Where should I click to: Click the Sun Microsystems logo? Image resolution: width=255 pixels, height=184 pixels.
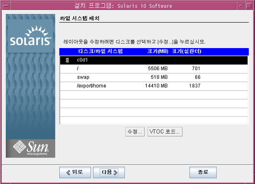coord(31,148)
